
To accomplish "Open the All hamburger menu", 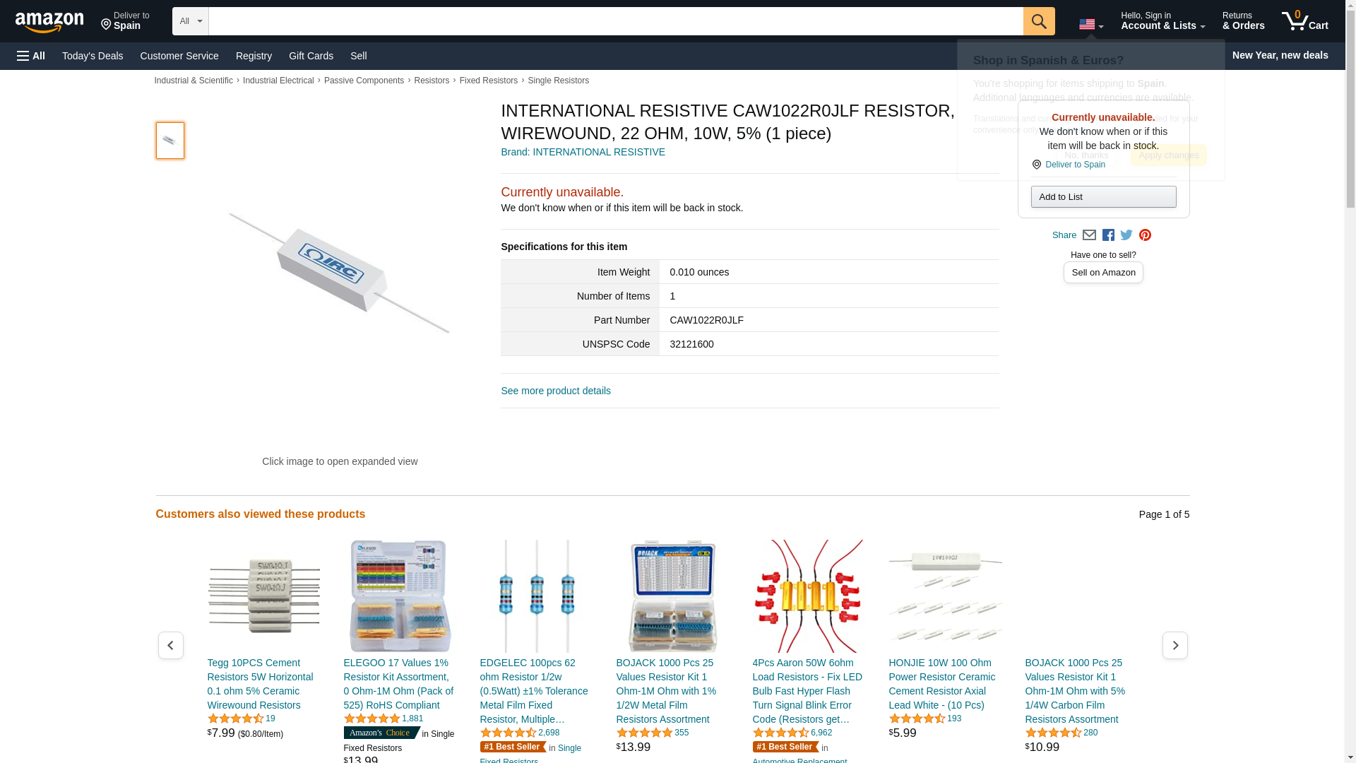I will [31, 56].
